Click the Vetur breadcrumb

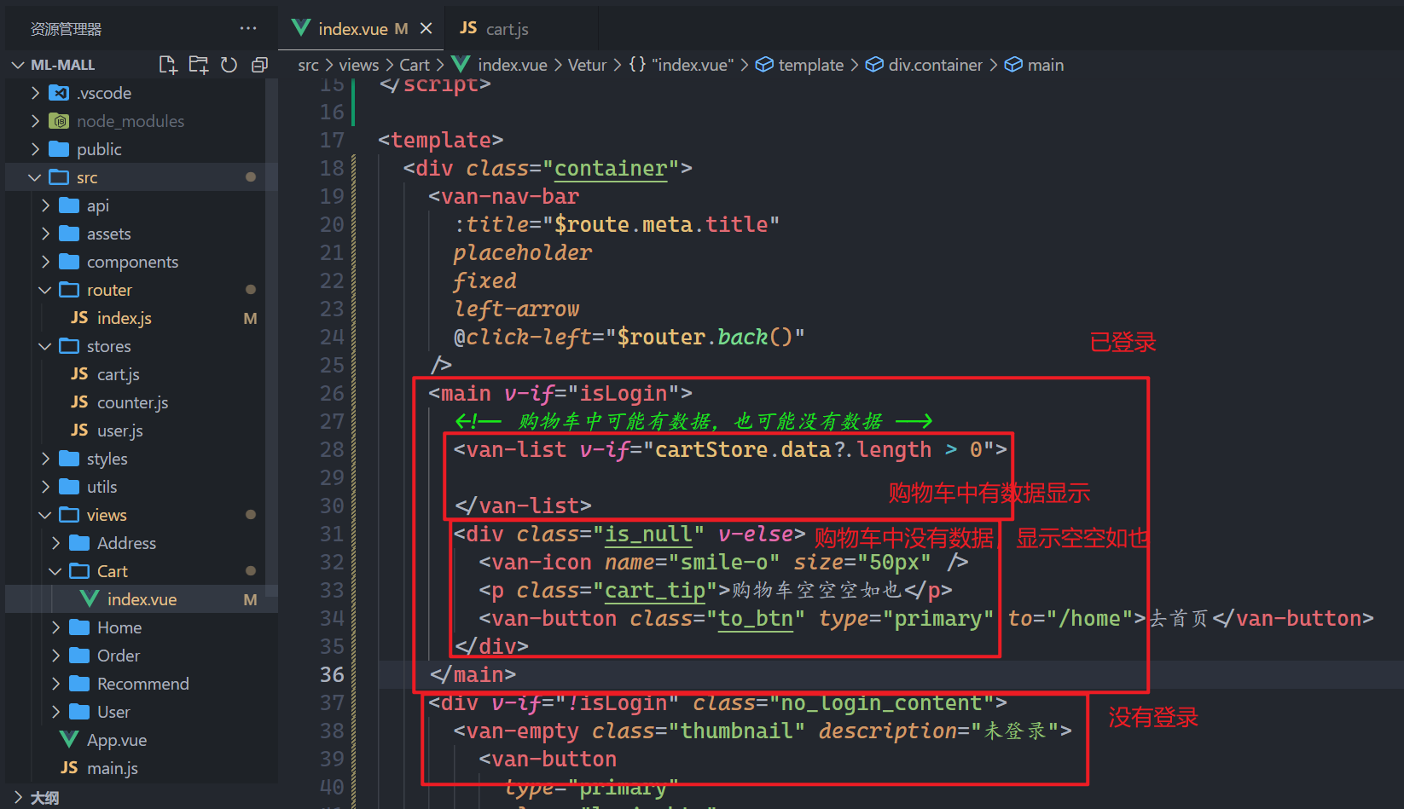point(587,65)
